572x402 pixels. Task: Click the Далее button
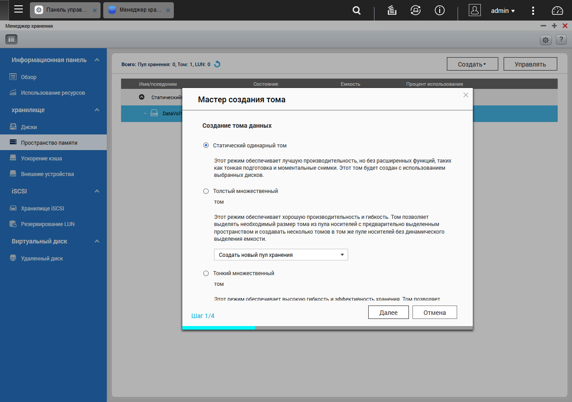(x=388, y=312)
